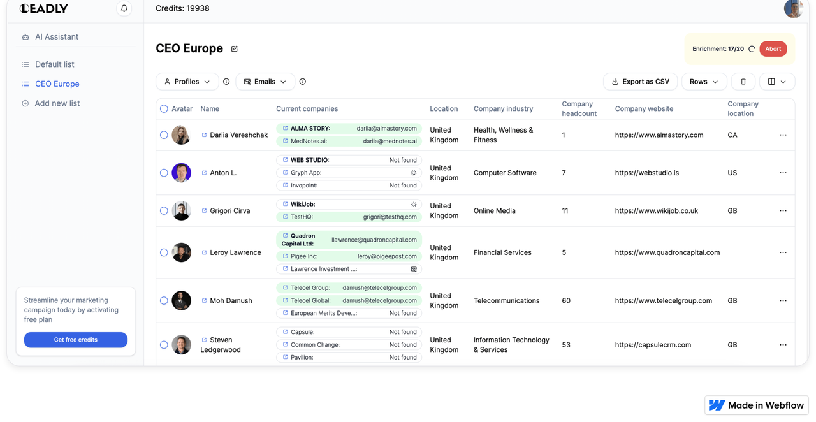Click the email icon on Lawrence Investment row
The width and height of the screenshot is (816, 422).
pos(414,269)
